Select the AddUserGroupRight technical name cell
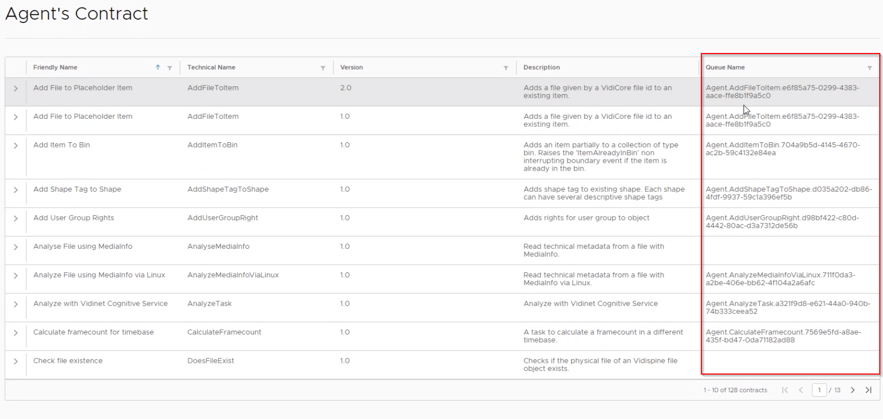Image resolution: width=883 pixels, height=419 pixels. [222, 218]
